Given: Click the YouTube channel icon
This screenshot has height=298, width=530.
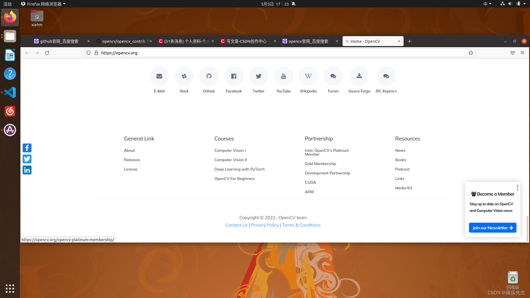Looking at the screenshot, I should coord(283,76).
